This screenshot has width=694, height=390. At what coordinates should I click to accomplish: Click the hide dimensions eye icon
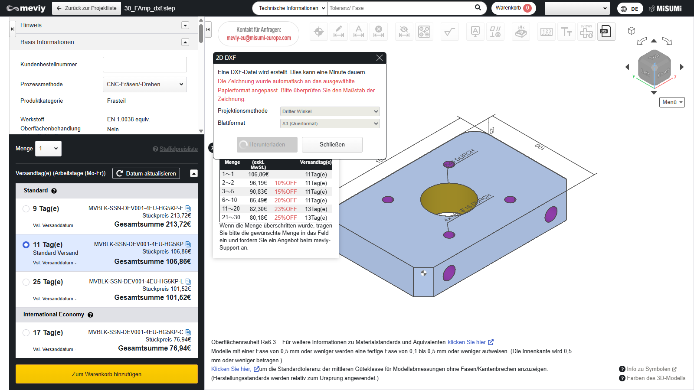pyautogui.click(x=404, y=32)
